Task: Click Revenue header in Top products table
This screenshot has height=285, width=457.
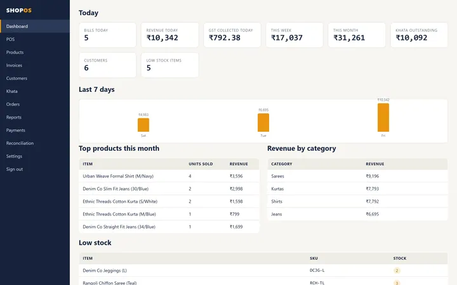Action: (239, 164)
